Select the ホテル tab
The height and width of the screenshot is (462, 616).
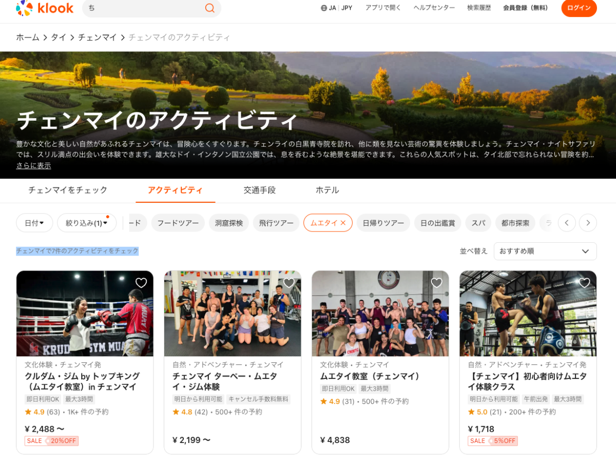[327, 190]
